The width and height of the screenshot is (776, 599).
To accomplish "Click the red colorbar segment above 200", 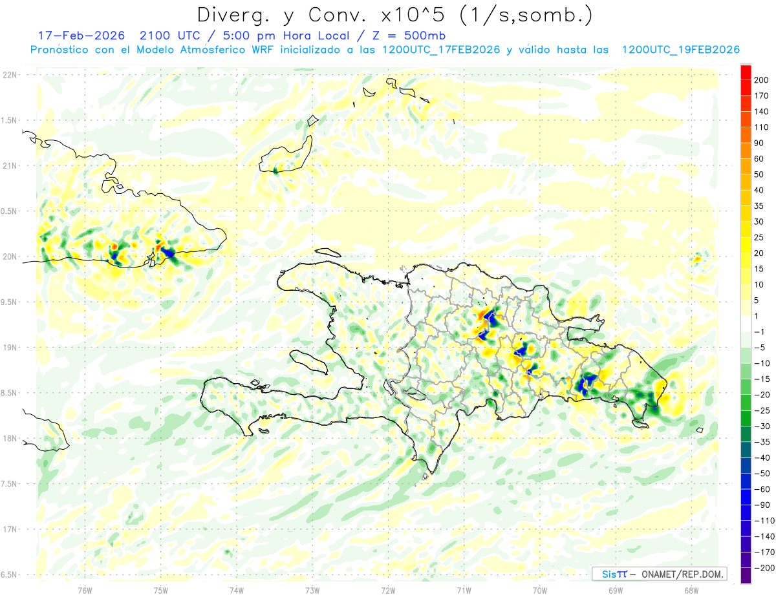I will point(746,72).
